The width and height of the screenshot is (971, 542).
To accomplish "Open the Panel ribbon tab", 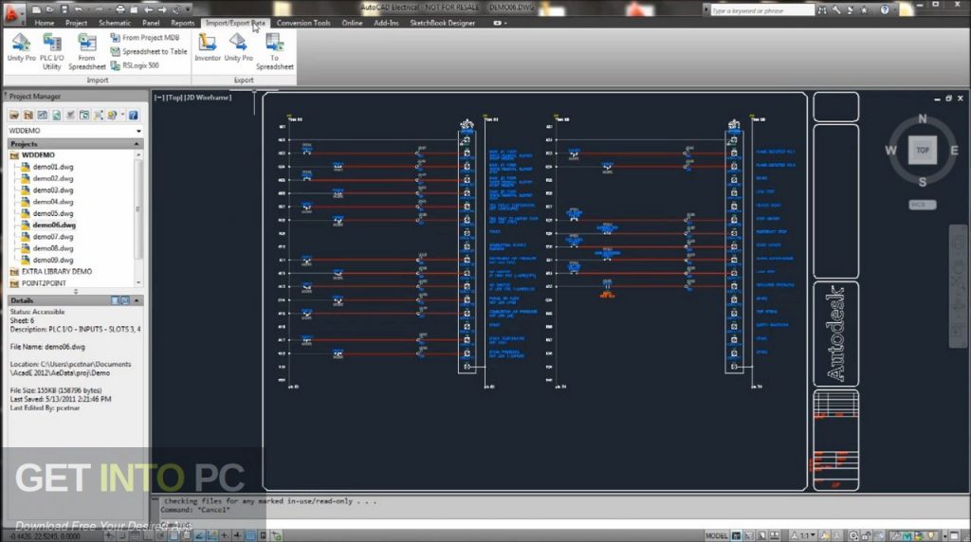I will tap(151, 23).
